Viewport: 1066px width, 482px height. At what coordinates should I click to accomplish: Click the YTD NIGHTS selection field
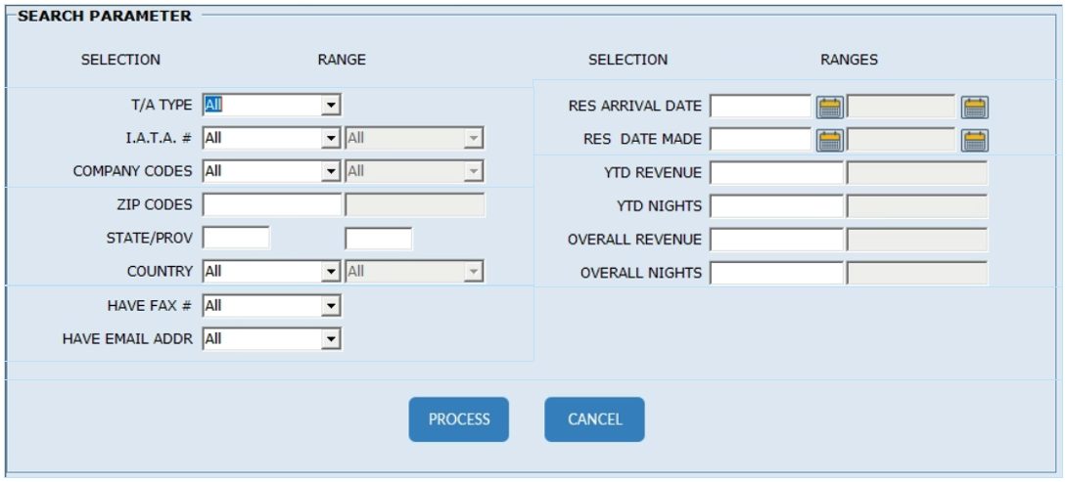pos(776,206)
